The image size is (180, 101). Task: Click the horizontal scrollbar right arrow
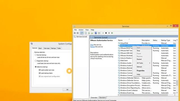point(175,95)
